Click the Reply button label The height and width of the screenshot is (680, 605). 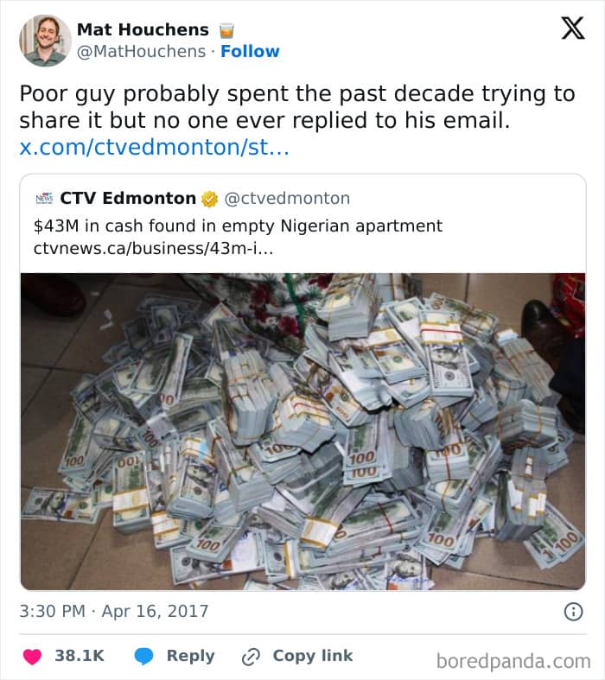pyautogui.click(x=190, y=656)
